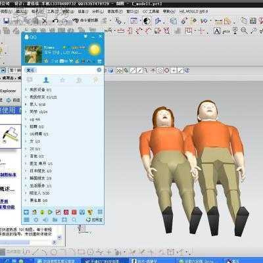Viewport: 263px width, 263px height.
Task: Click the undo arrow icon
Action: tap(55, 21)
